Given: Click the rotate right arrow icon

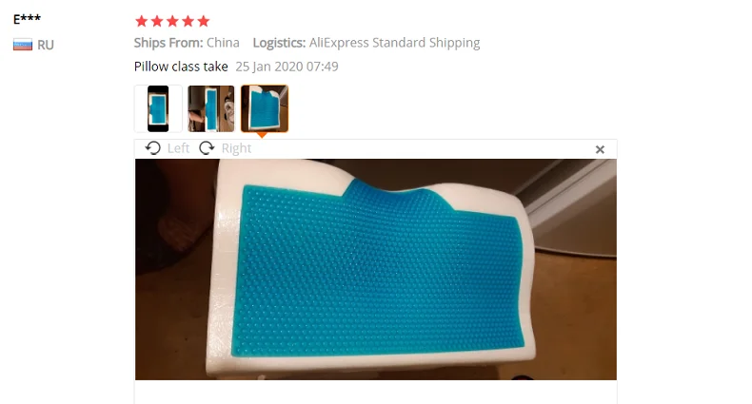Looking at the screenshot, I should click(207, 148).
